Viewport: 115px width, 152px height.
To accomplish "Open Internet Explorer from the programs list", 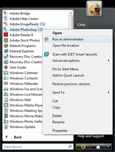I will point(22,51).
